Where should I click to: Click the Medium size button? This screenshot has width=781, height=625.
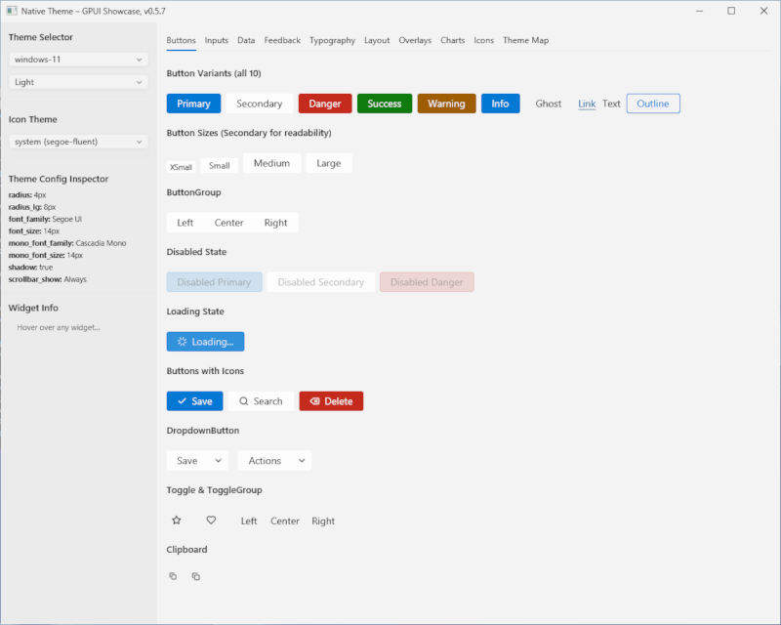click(271, 163)
